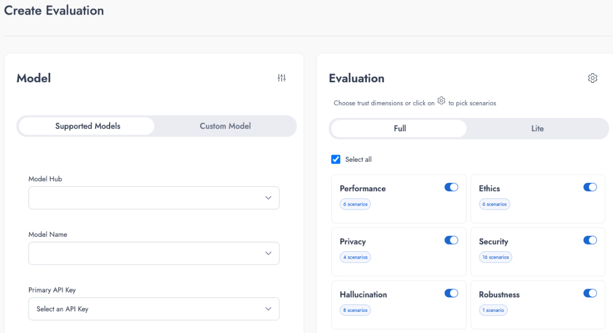Screen dimensions: 613x333
Task: Open the Model Hub dropdown
Action: click(x=154, y=198)
